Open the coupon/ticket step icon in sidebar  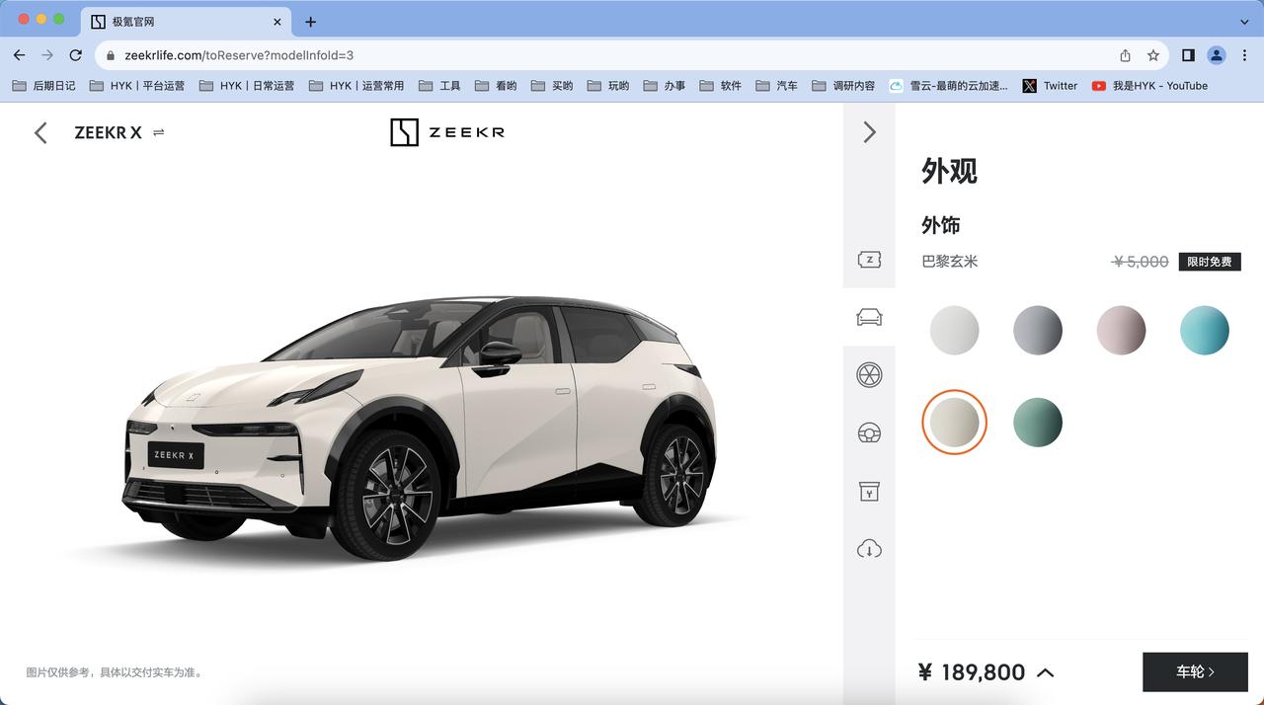tap(869, 260)
